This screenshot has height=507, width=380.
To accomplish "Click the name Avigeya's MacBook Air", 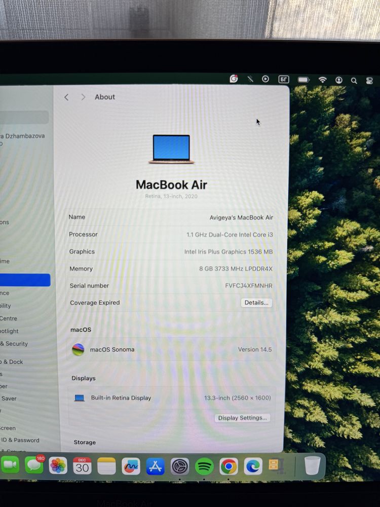I will tap(241, 218).
